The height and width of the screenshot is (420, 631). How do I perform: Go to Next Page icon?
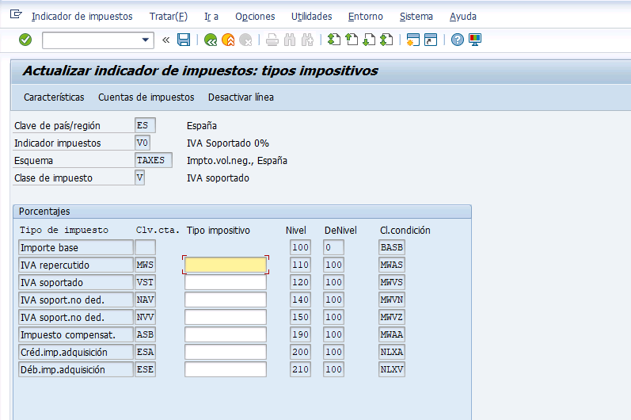pyautogui.click(x=369, y=40)
